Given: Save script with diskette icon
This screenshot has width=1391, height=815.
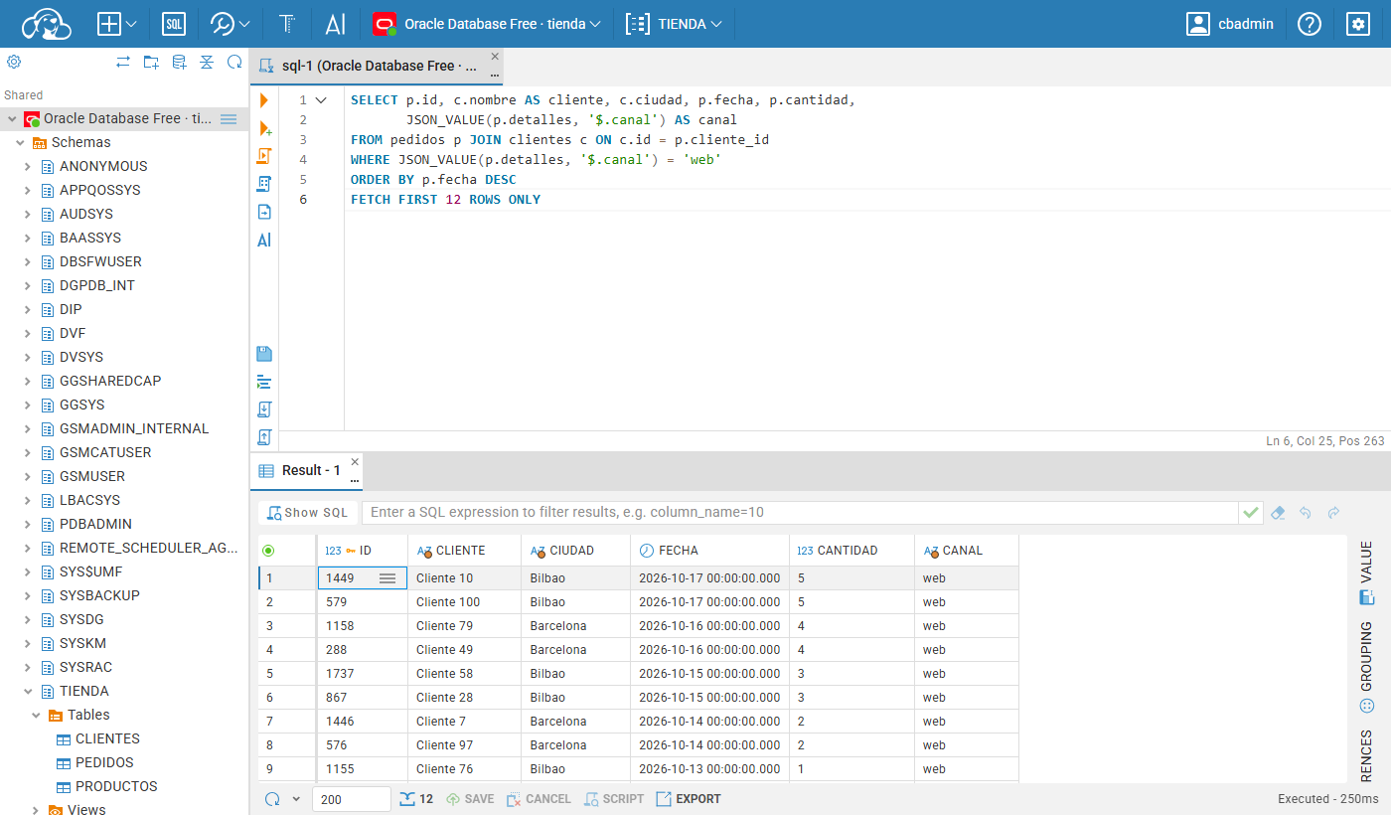Looking at the screenshot, I should tap(264, 354).
